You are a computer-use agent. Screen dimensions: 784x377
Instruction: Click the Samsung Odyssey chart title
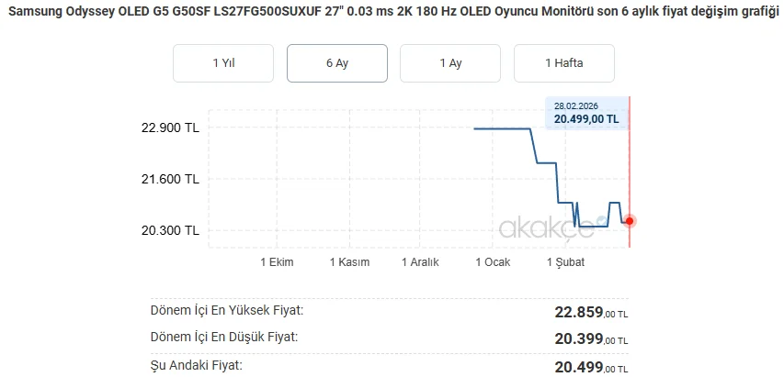(x=392, y=11)
